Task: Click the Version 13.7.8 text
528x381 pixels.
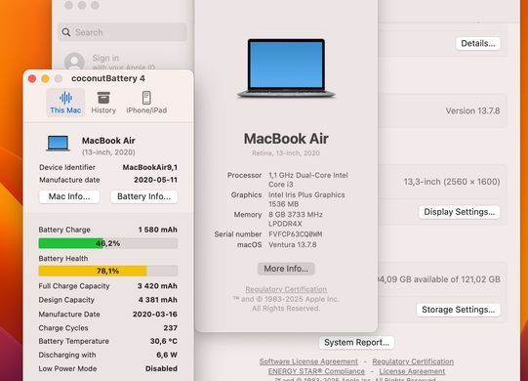Action: [x=472, y=111]
